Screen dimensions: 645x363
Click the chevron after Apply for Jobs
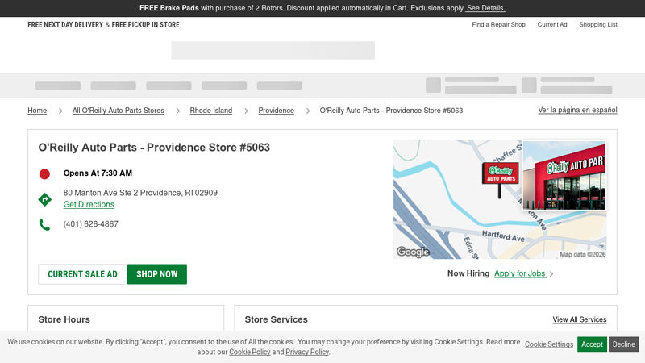[551, 274]
